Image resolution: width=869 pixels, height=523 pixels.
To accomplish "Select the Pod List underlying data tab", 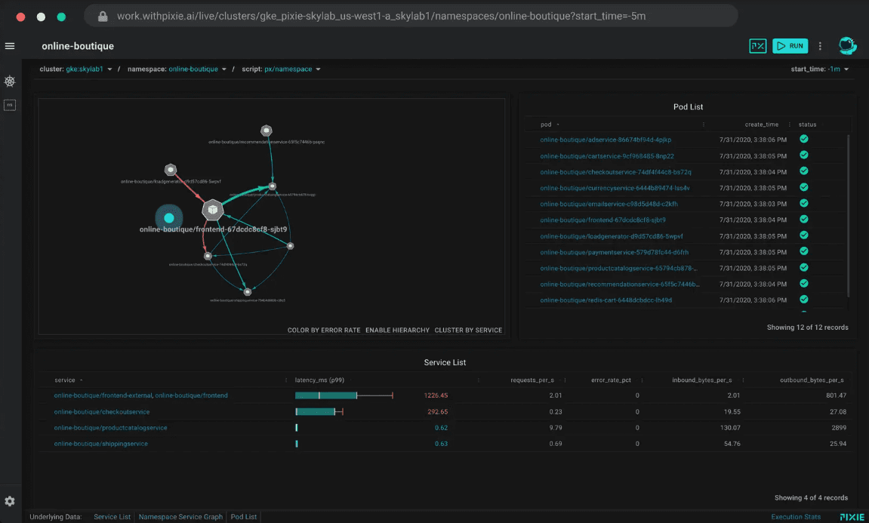I will 243,517.
